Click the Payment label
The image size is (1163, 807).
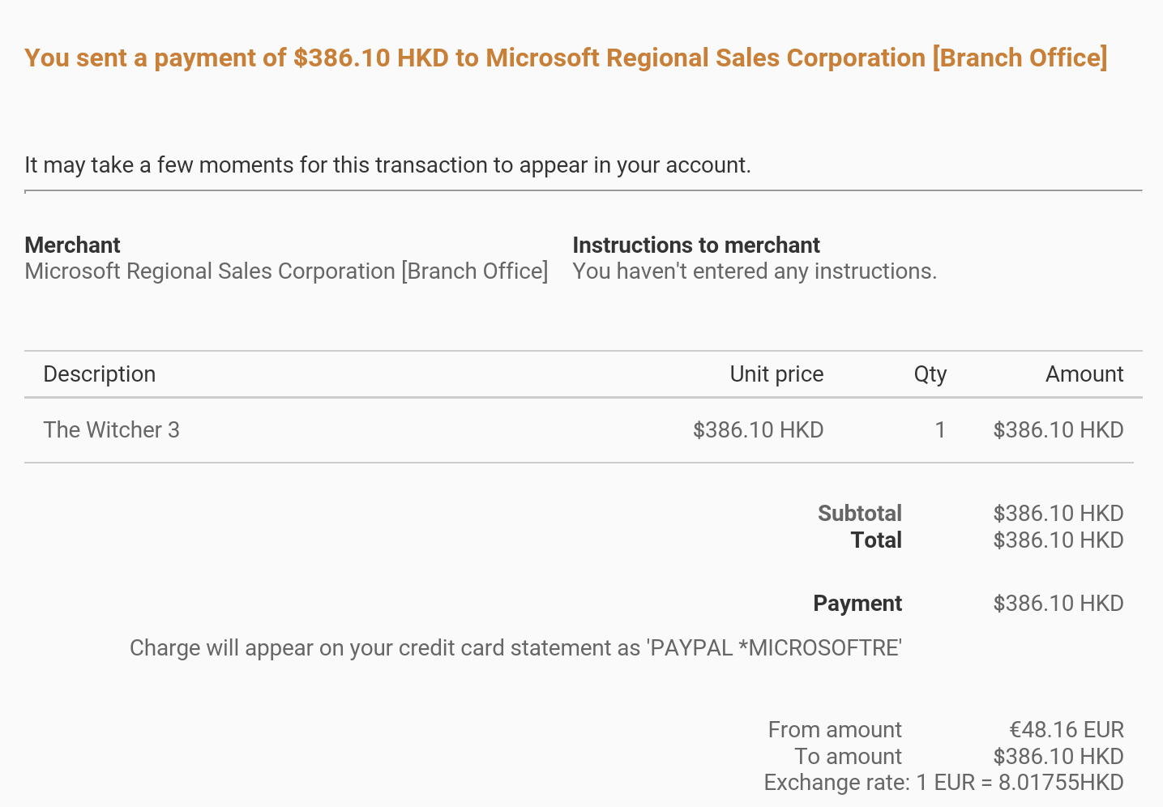(857, 604)
